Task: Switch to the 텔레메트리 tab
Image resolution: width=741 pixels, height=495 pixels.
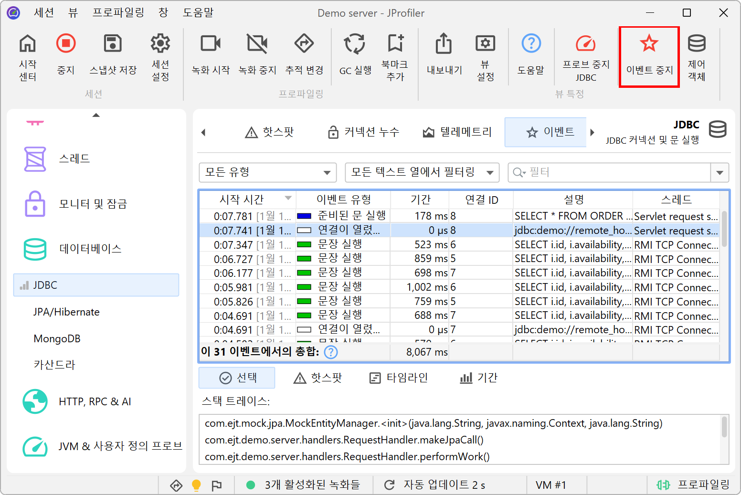Action: tap(457, 132)
